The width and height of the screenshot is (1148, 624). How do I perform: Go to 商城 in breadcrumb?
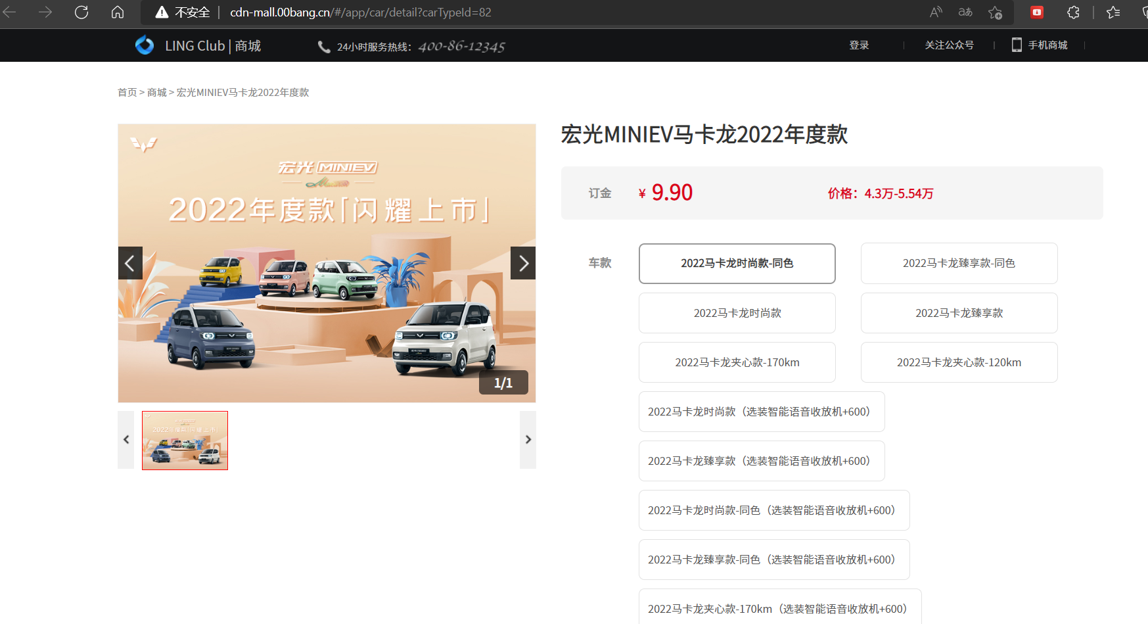[x=157, y=92]
